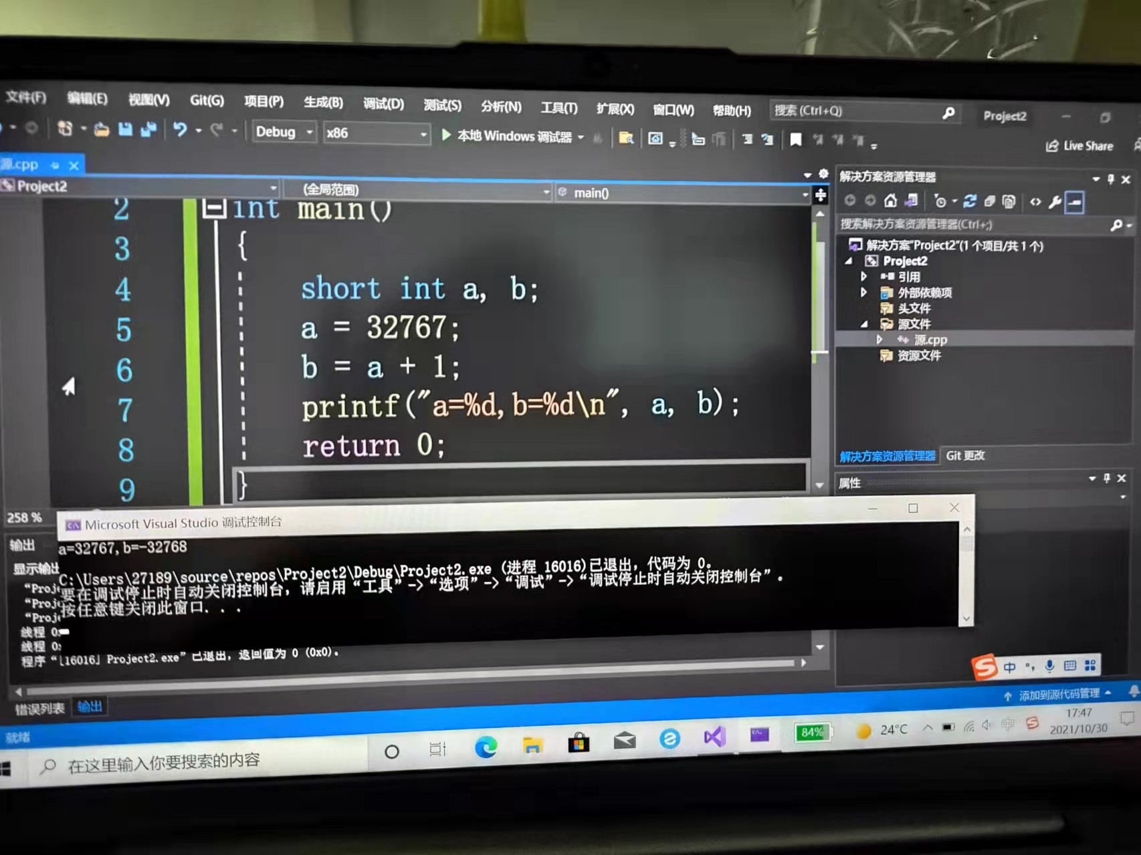
Task: Open the 编辑(E) menu
Action: coord(87,99)
